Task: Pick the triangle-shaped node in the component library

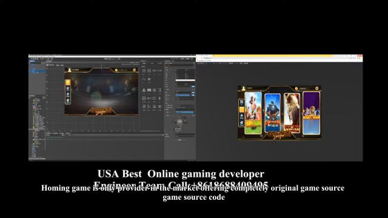Action: [144, 90]
